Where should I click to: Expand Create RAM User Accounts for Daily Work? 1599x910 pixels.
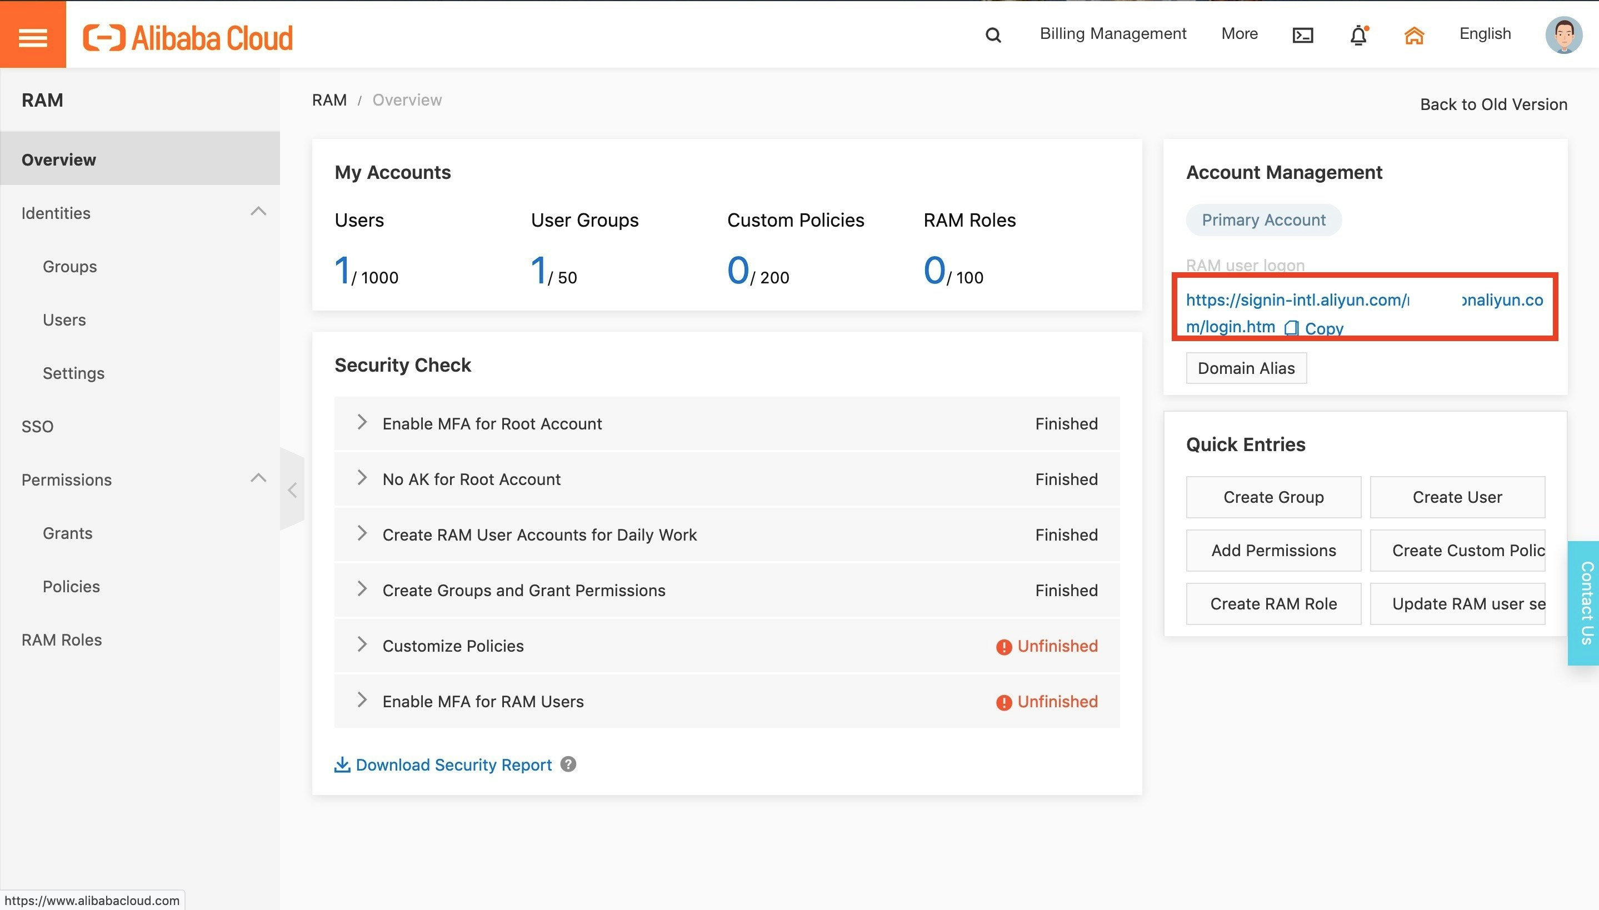pos(362,533)
